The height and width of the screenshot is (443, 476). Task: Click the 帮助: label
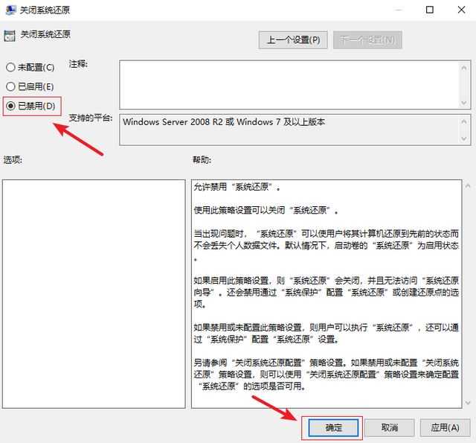(x=202, y=159)
